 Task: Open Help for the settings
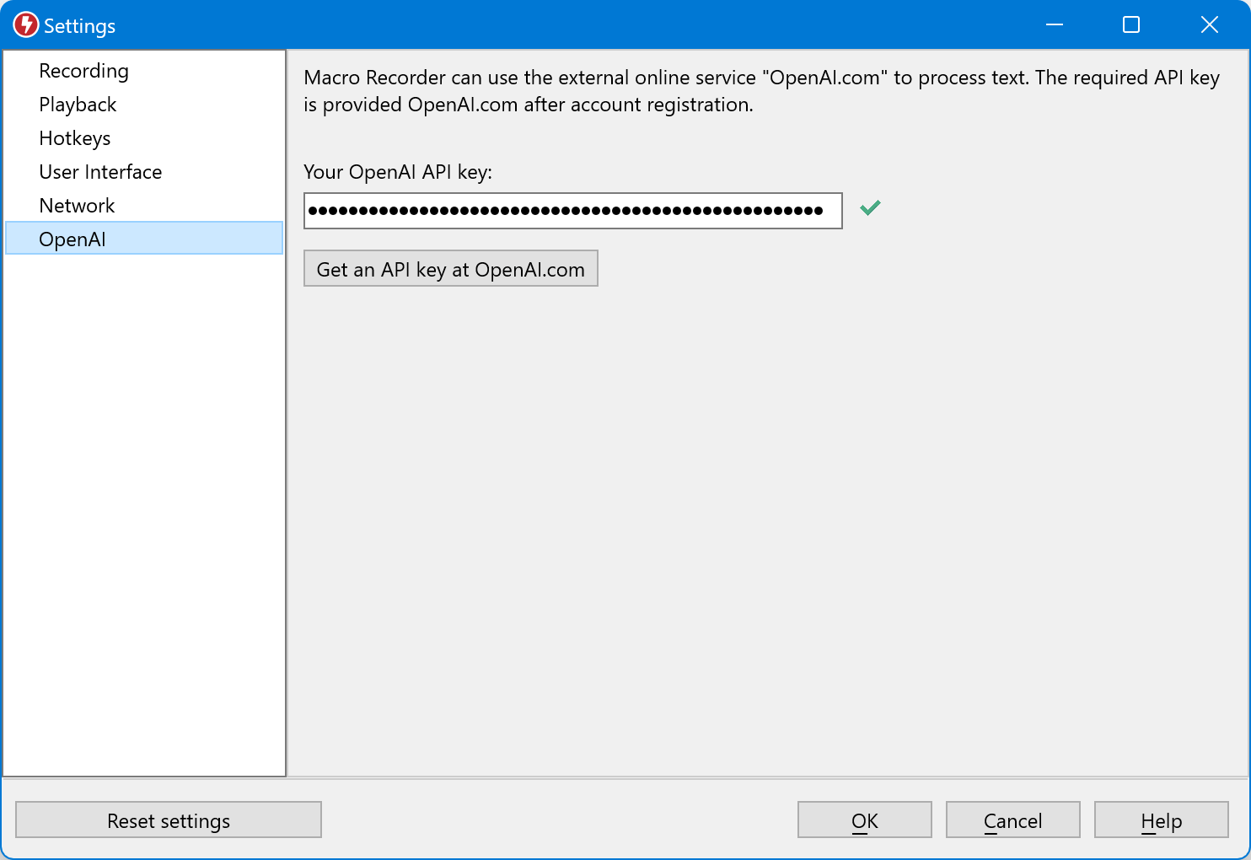(1162, 820)
